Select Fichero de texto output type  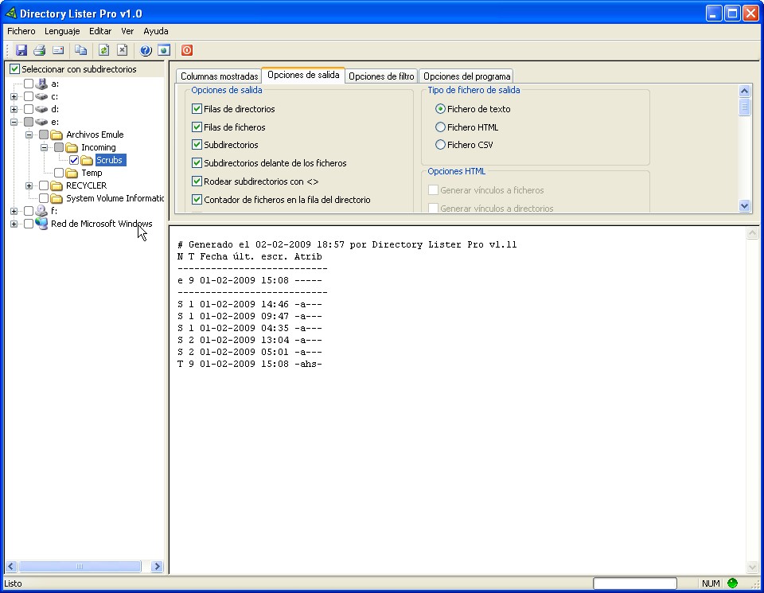tap(440, 109)
